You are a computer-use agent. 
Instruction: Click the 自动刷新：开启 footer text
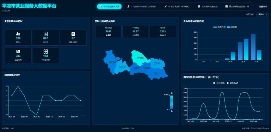coord(128,128)
